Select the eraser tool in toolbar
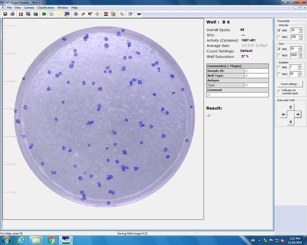307x245 pixels. tap(83, 14)
